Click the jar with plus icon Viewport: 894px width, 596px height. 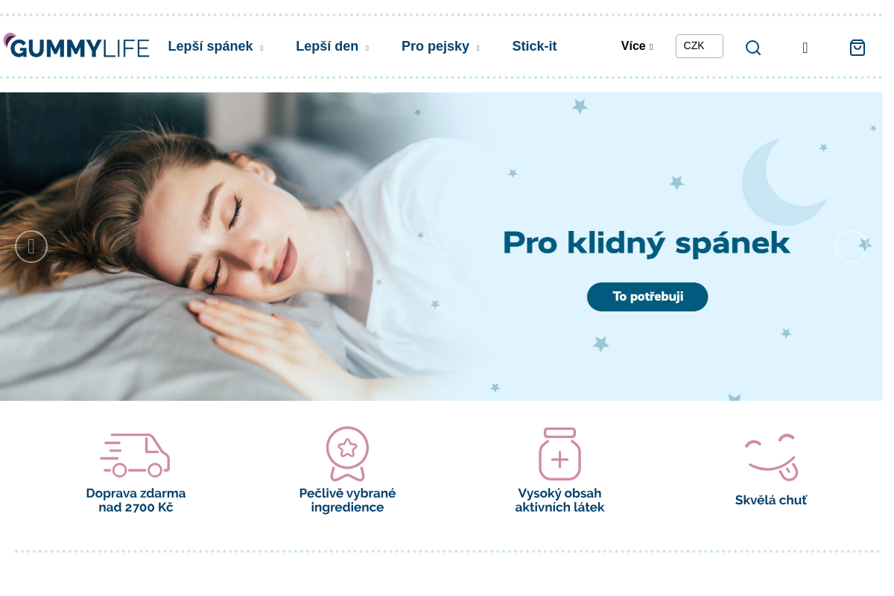[x=559, y=454]
